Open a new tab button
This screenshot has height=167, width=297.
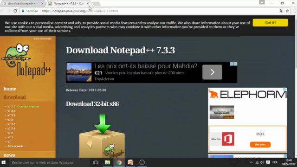tap(97, 4)
